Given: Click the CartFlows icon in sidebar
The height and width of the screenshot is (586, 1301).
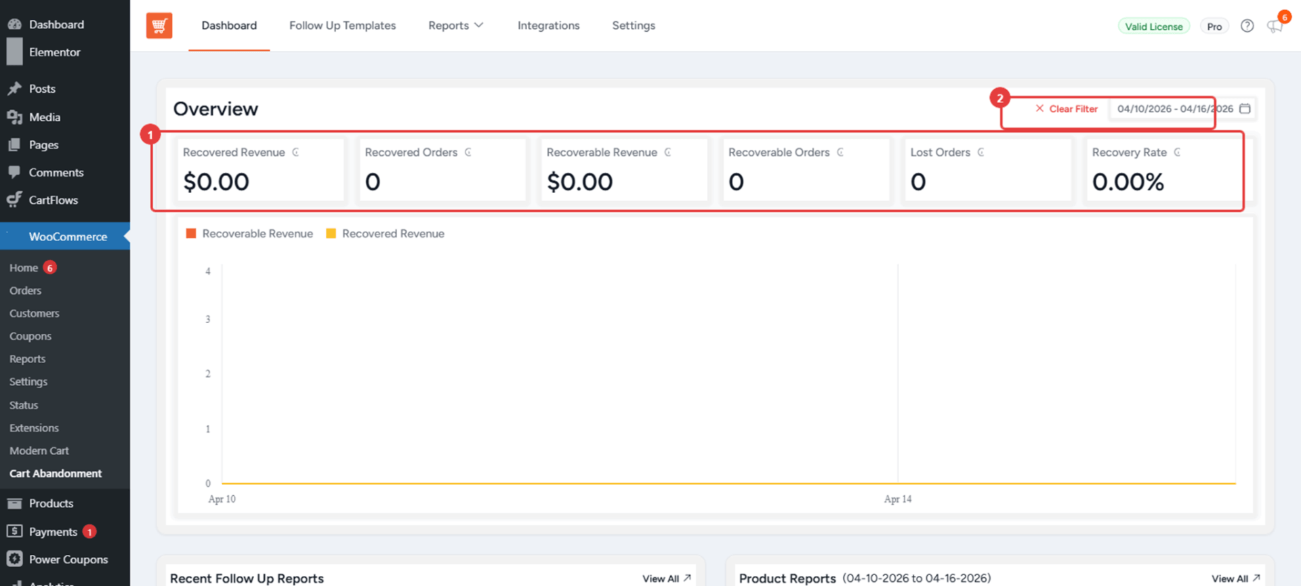Looking at the screenshot, I should [14, 200].
